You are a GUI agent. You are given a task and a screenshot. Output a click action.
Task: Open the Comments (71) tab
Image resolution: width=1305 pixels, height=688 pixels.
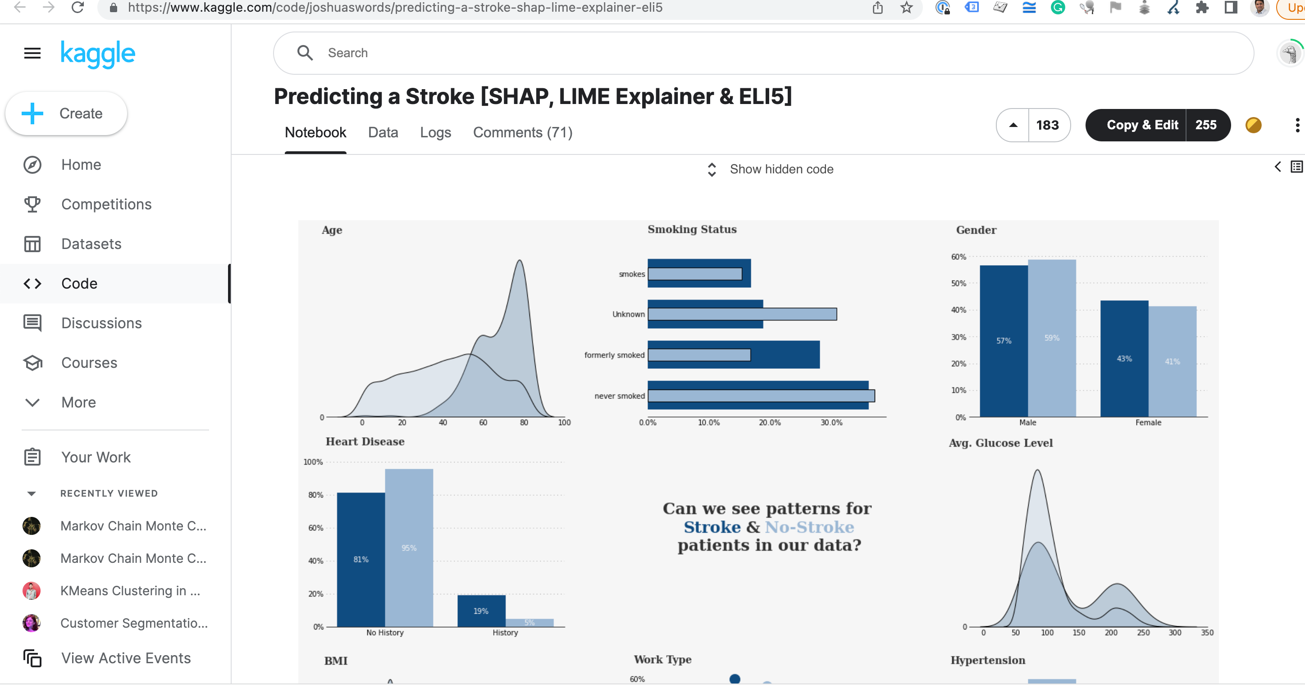click(x=522, y=132)
